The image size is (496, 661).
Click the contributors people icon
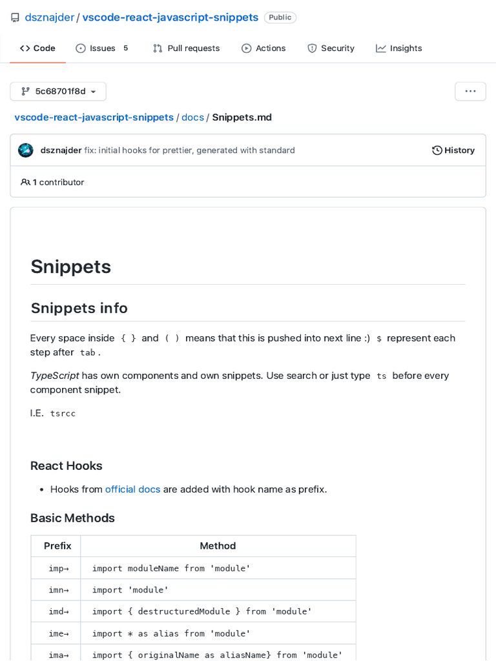25,183
